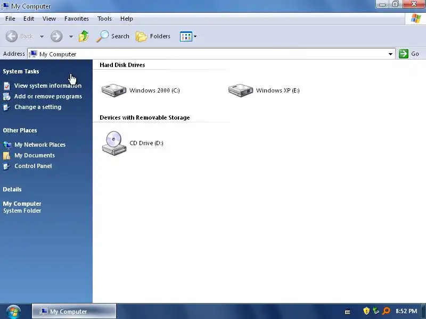Click the Hard Disk Drives group header

122,65
